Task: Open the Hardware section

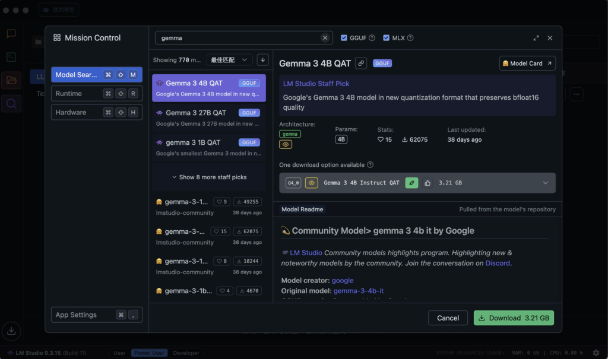Action: pyautogui.click(x=97, y=112)
